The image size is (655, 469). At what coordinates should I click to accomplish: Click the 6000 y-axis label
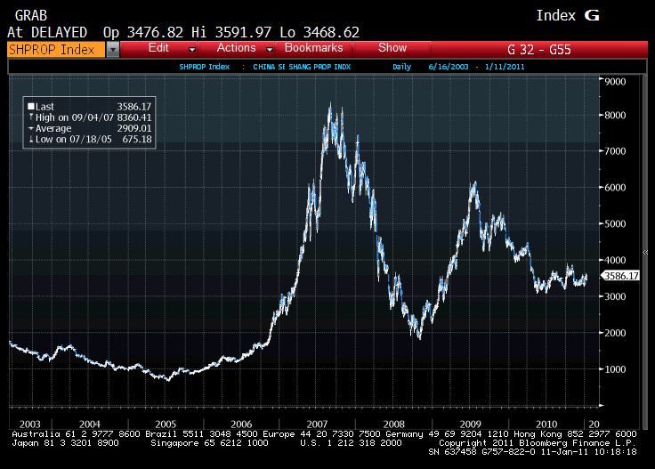[615, 188]
